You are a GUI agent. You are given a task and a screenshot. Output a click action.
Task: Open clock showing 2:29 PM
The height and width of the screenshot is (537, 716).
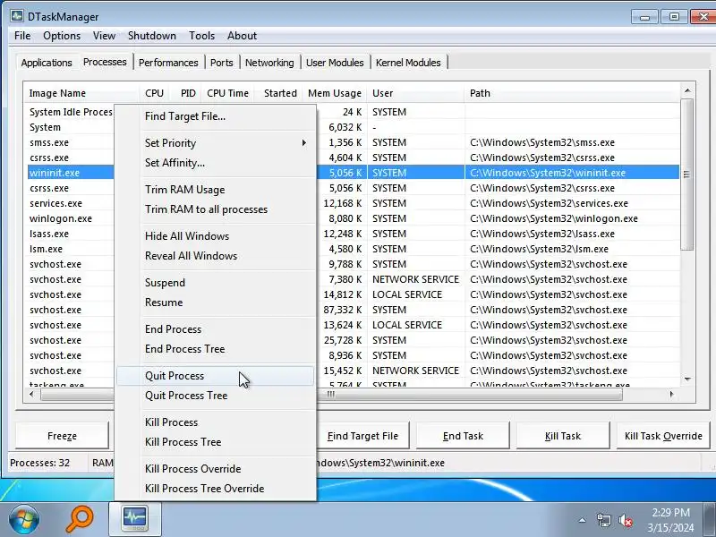pos(670,520)
